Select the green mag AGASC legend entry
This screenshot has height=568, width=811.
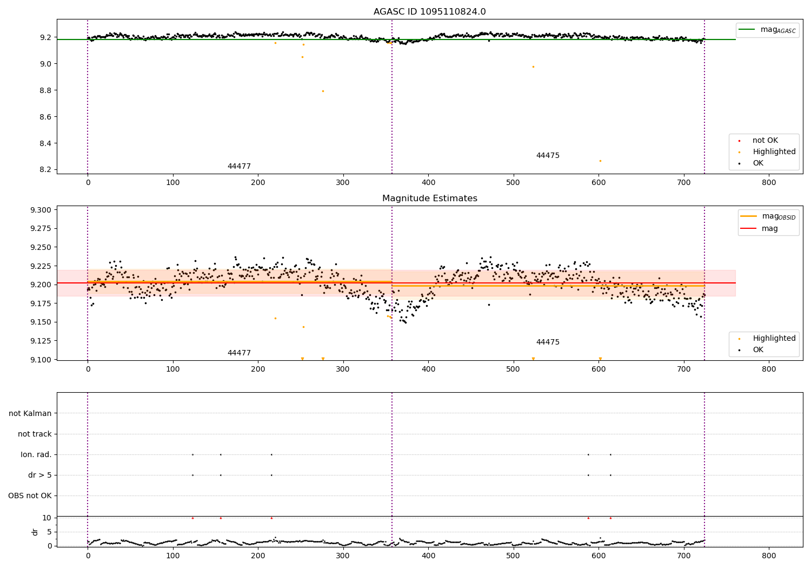click(767, 30)
